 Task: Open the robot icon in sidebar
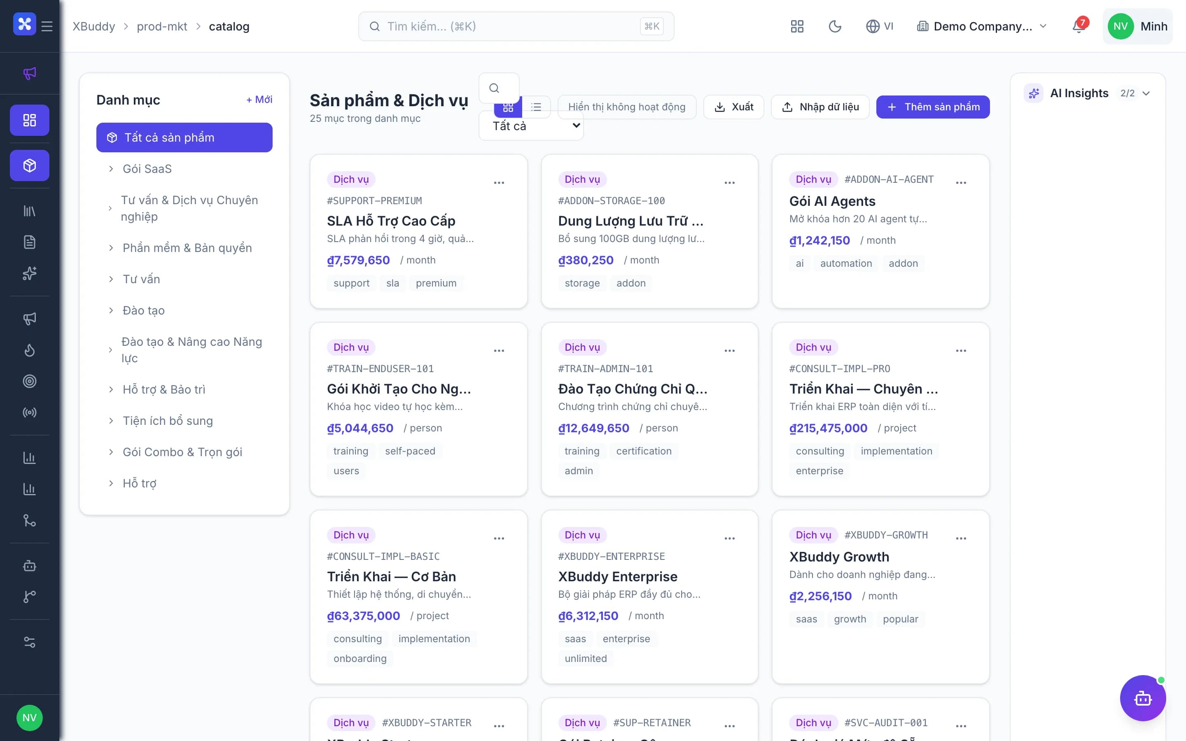tap(29, 566)
